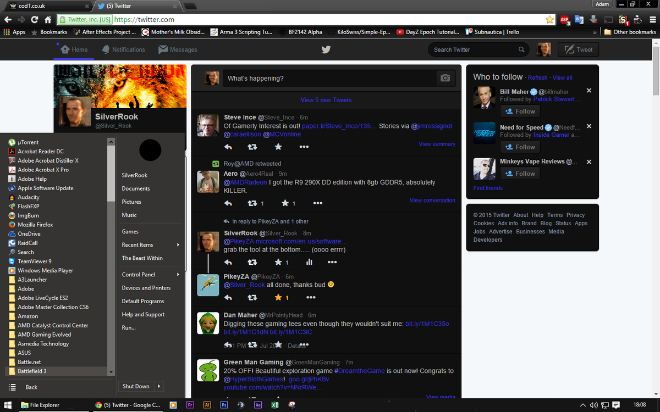Unfavorite PikeyZA's tweet

pyautogui.click(x=278, y=297)
